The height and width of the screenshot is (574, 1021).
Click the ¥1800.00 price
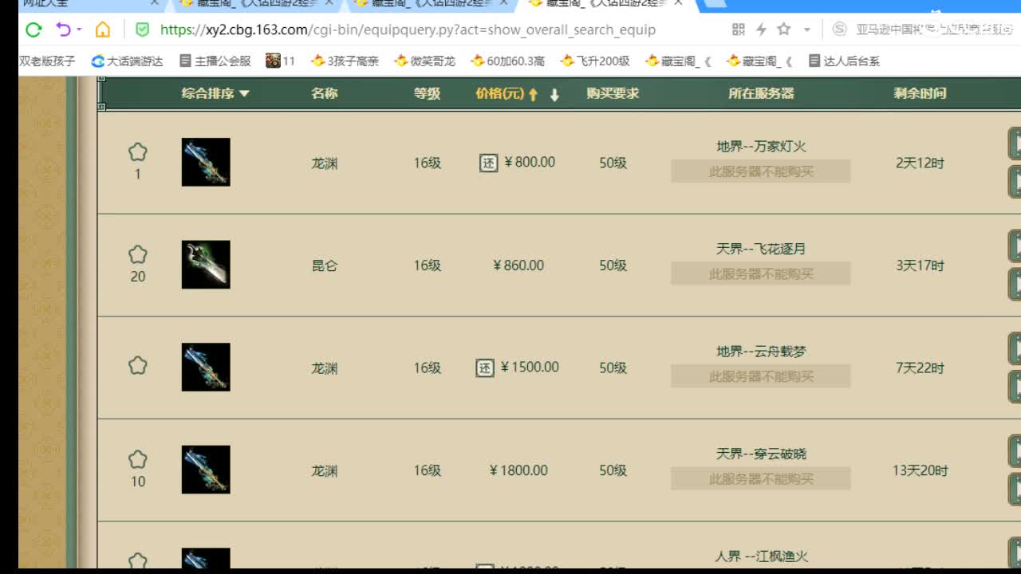(x=518, y=470)
